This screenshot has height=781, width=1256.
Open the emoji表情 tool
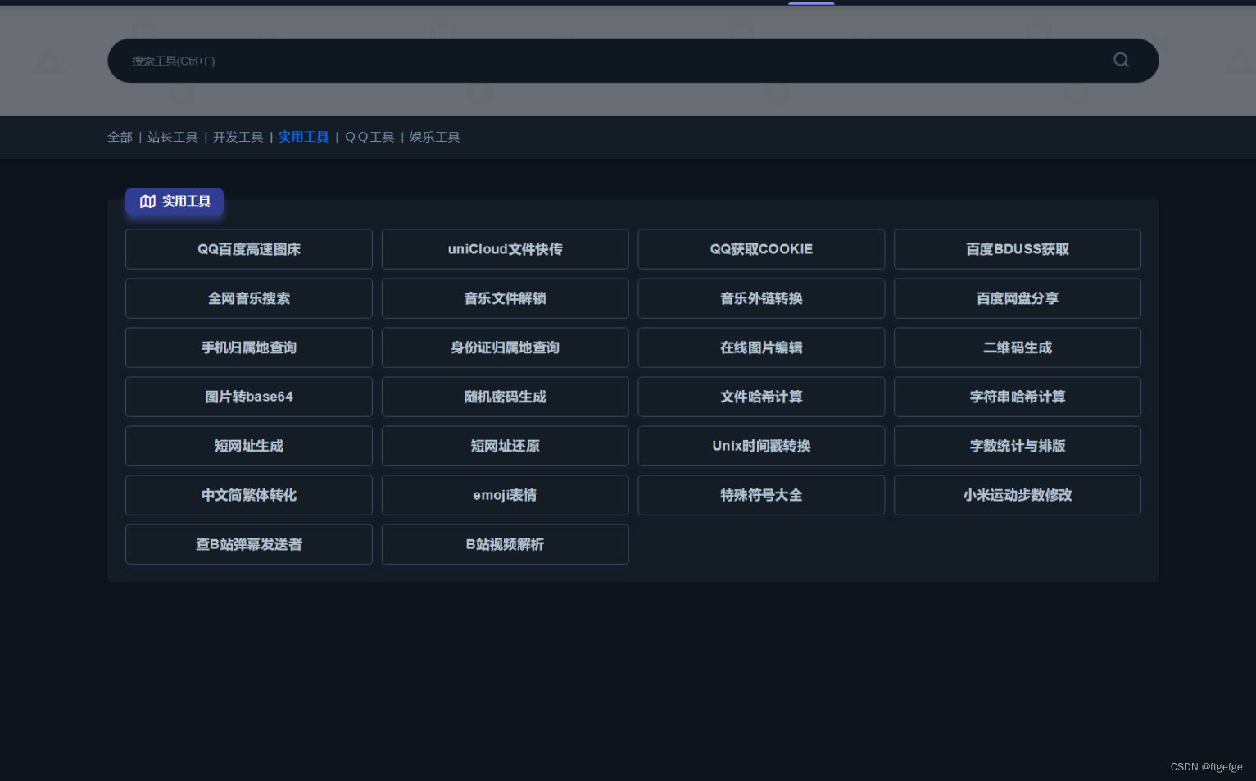tap(505, 495)
